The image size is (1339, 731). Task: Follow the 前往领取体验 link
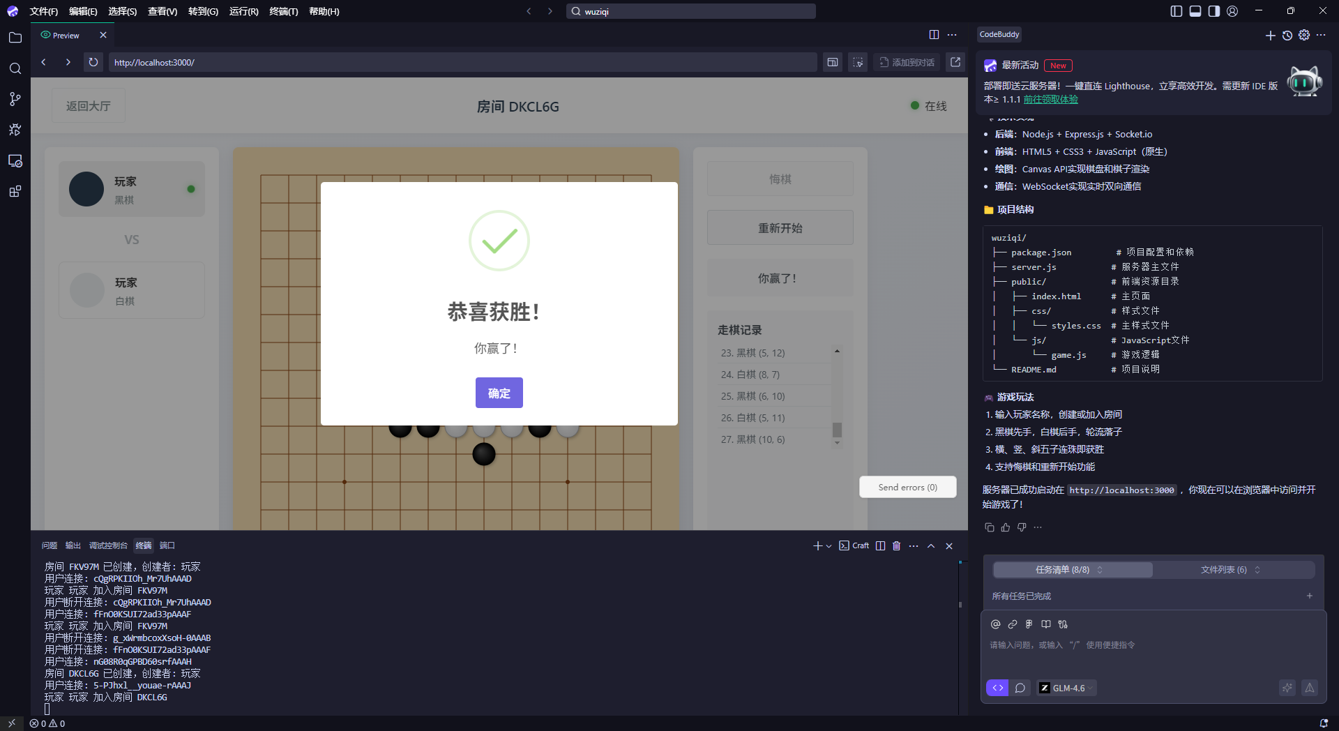click(x=1050, y=99)
